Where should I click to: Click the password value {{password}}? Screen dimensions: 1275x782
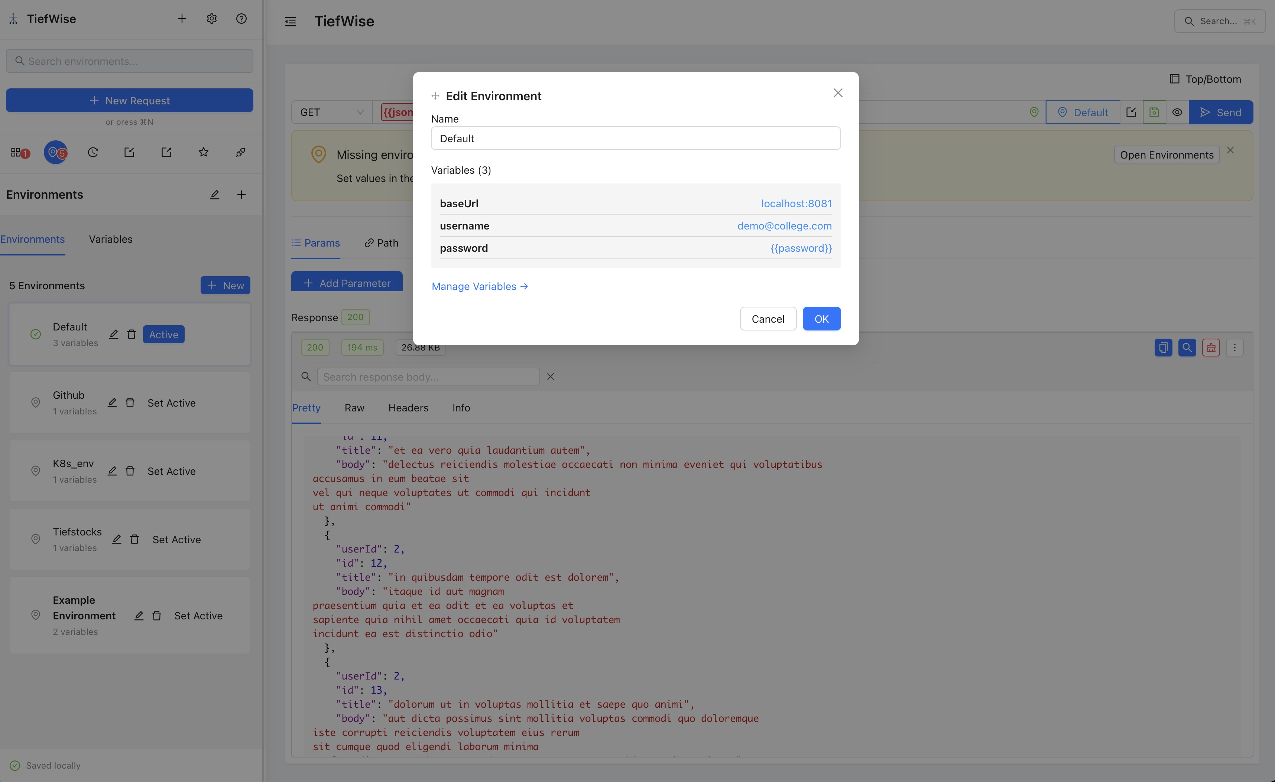pyautogui.click(x=801, y=248)
